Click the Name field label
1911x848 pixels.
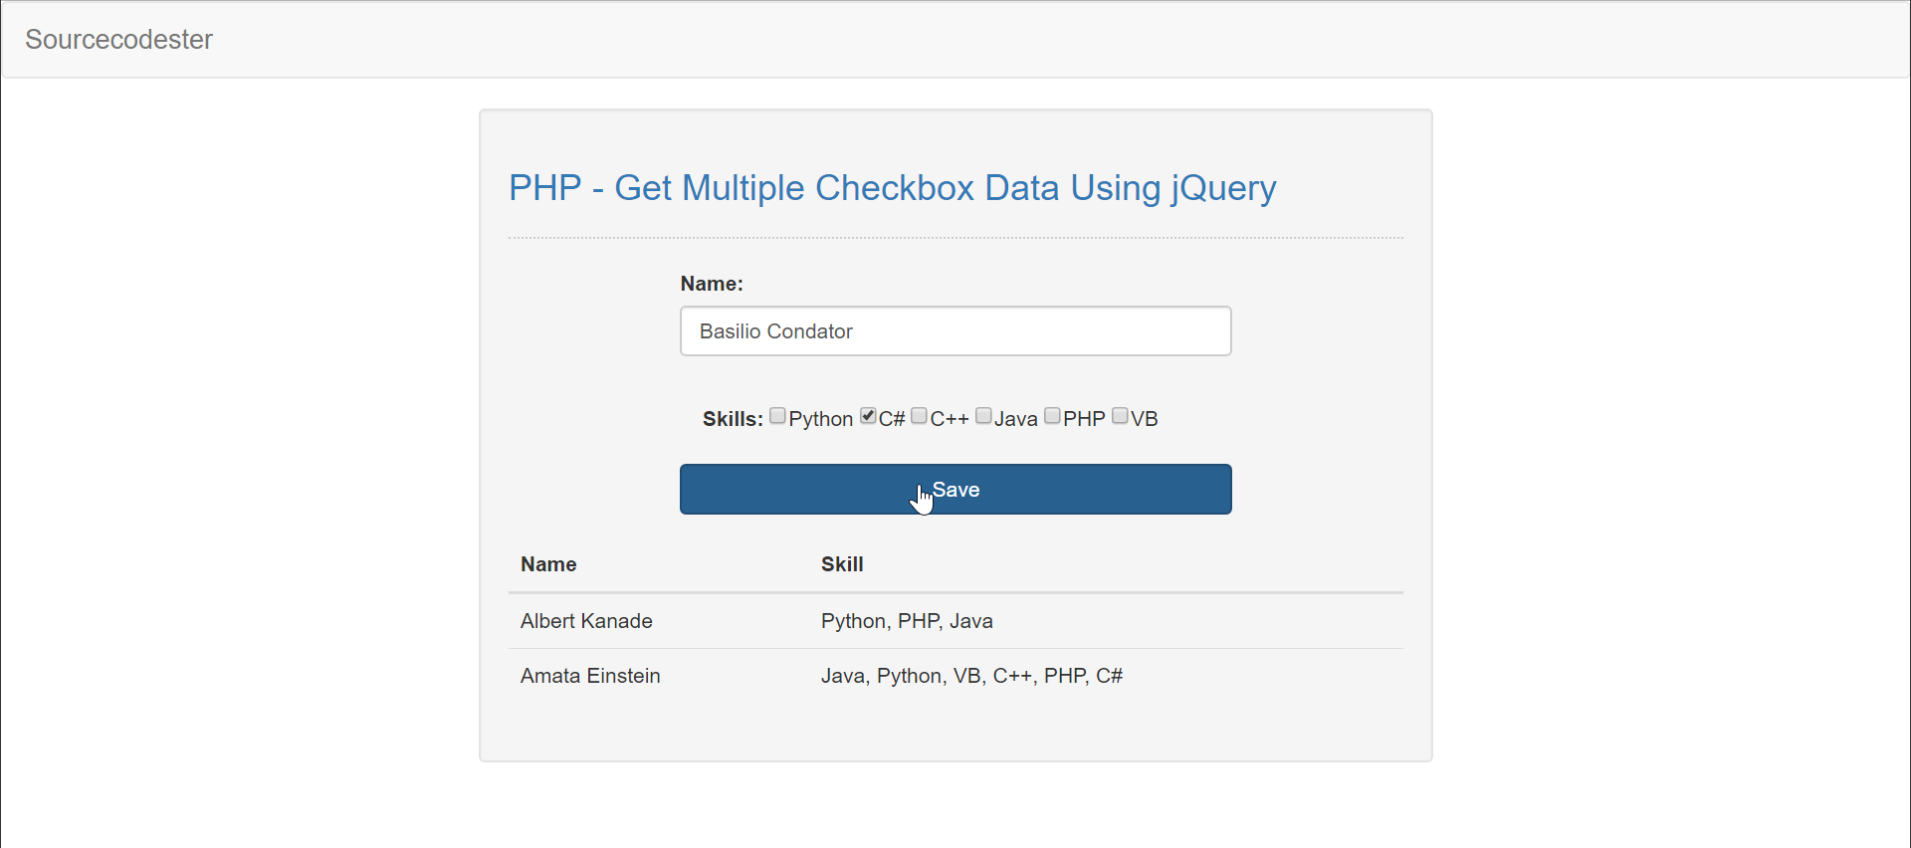(711, 284)
